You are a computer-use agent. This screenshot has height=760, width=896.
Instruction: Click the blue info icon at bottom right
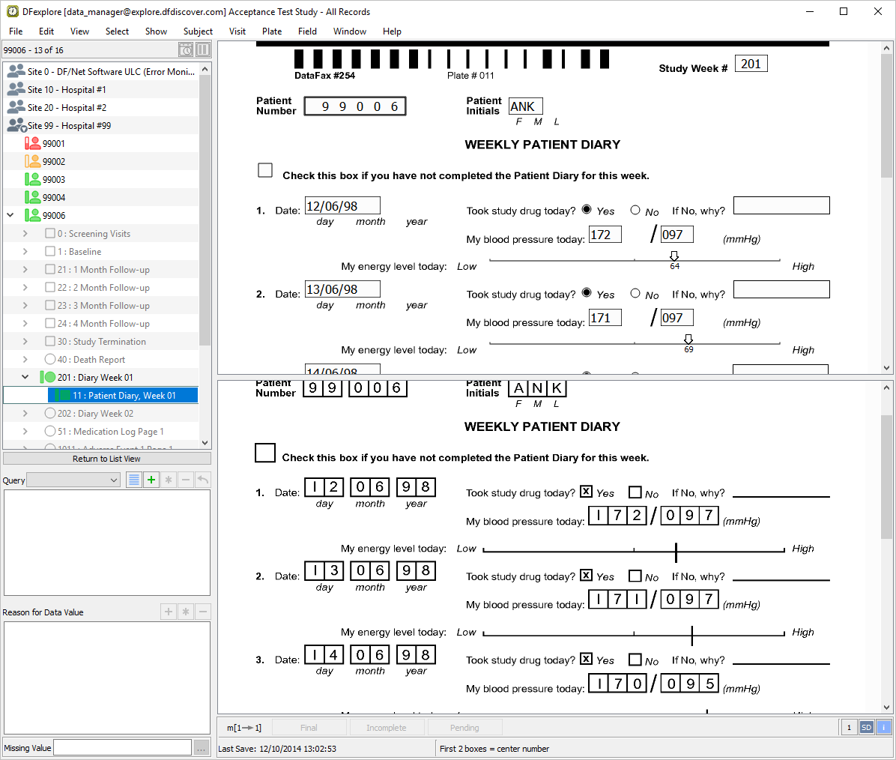883,727
